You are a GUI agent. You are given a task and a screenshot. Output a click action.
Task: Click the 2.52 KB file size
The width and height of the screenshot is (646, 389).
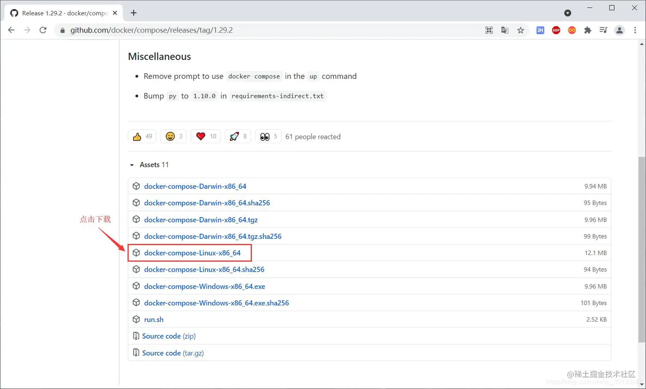pos(596,319)
